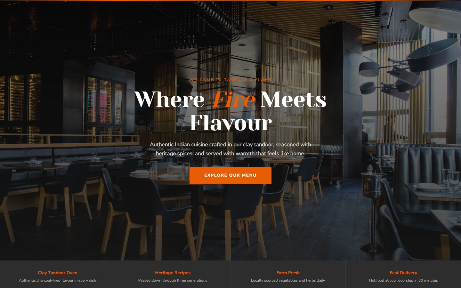The width and height of the screenshot is (461, 288).
Task: Click the Welcome to Tandoor & Flame tagline
Action: click(x=230, y=80)
